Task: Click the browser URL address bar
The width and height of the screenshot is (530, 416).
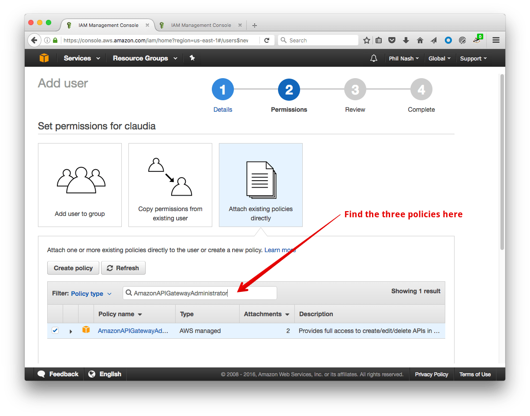Action: pyautogui.click(x=156, y=40)
